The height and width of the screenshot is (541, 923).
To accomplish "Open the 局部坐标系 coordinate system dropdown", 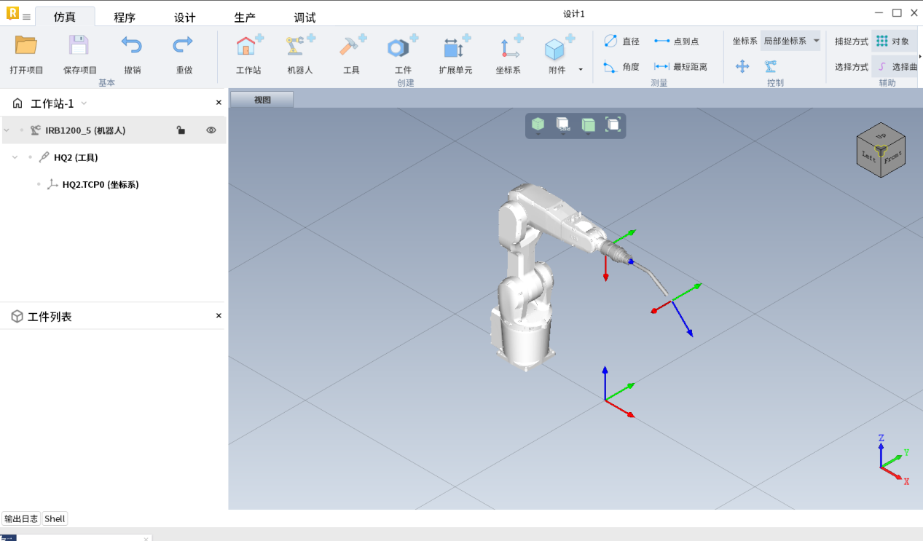I will [790, 42].
